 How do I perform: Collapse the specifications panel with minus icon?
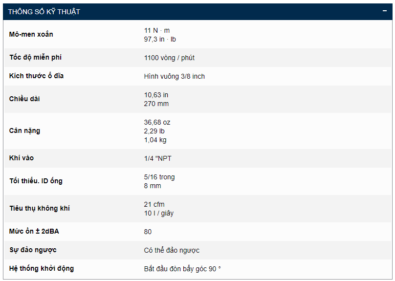385,11
